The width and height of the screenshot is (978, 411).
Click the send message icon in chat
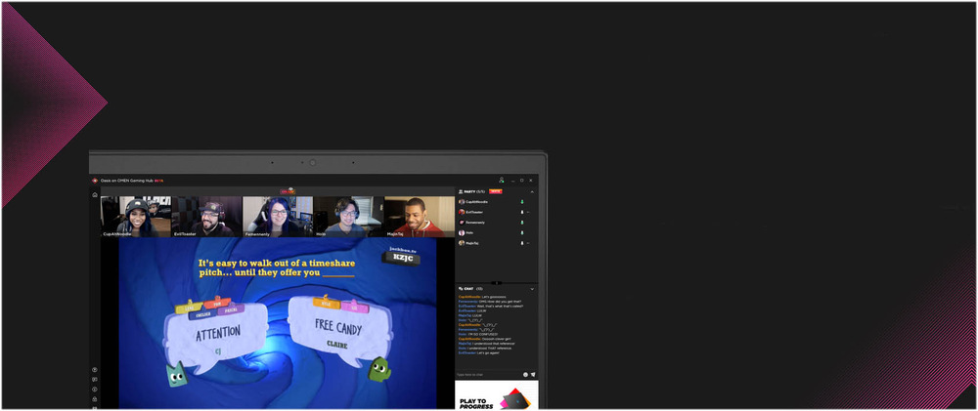coord(534,374)
